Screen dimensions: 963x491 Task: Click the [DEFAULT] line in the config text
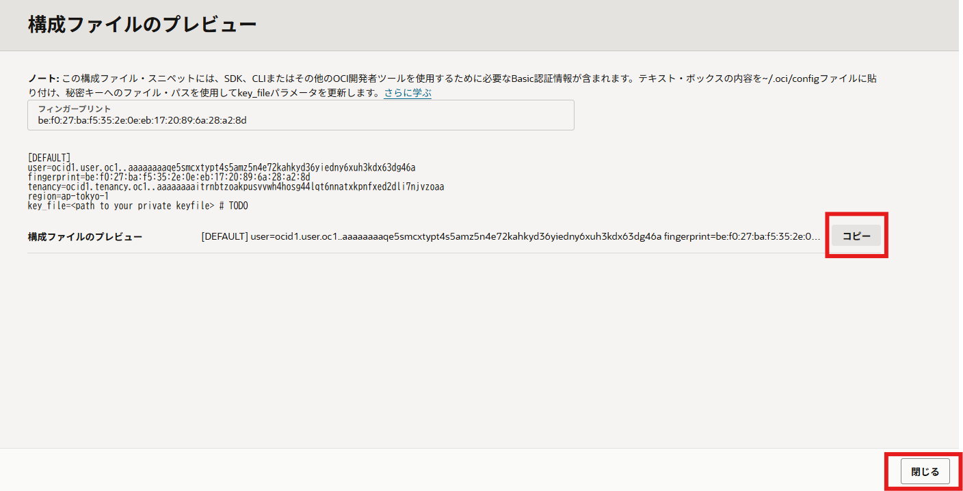49,158
